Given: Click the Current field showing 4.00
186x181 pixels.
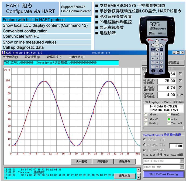Looking at the screenshot, I should click(x=167, y=95).
